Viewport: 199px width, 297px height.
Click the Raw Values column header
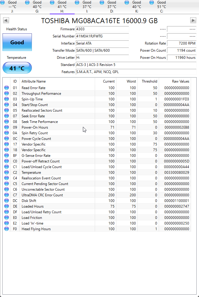click(x=175, y=81)
